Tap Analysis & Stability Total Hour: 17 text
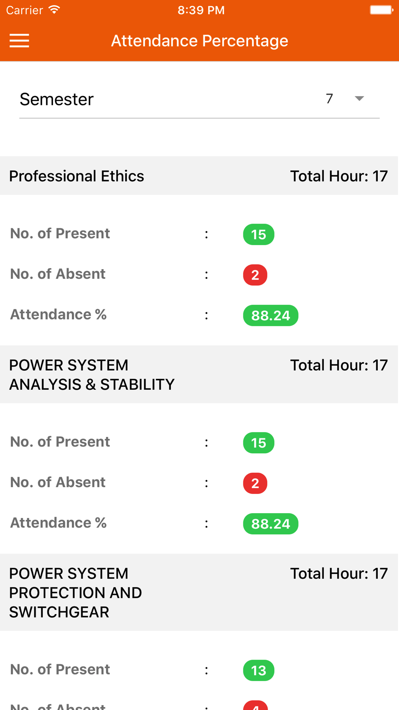The image size is (399, 710). tap(339, 365)
